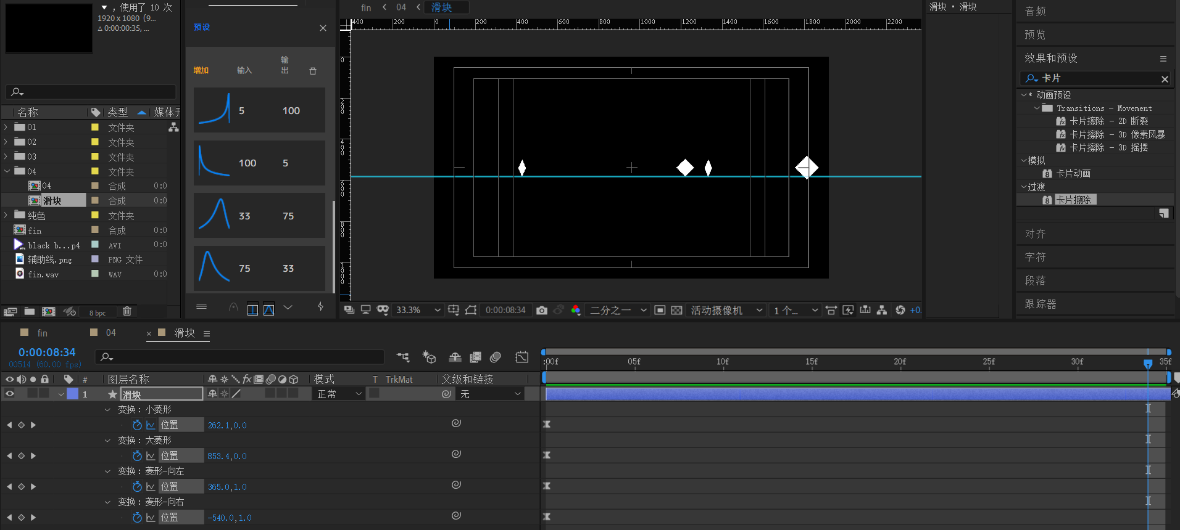Hide layer 滑块 with eye toggle

[x=9, y=394]
